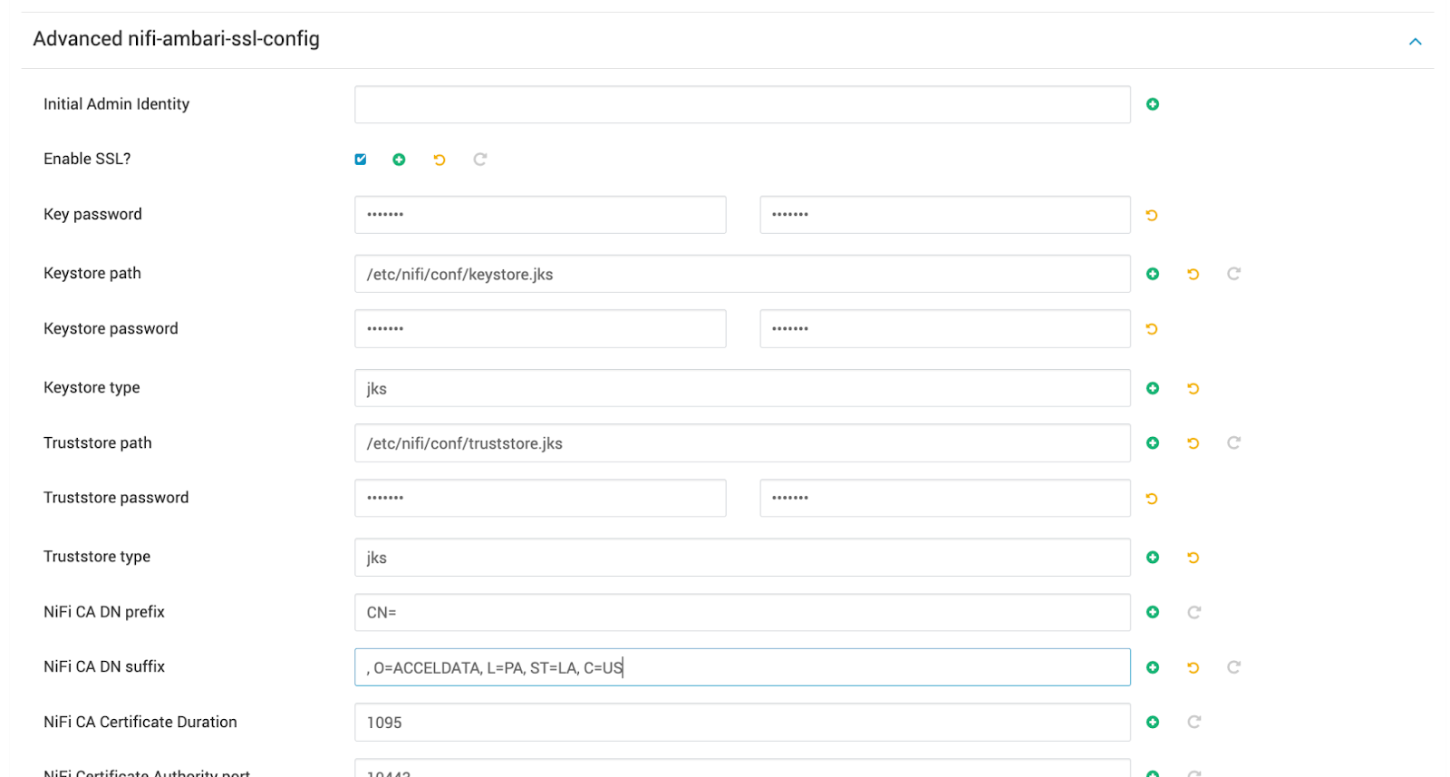Collapse the Advanced nifi-ambari-ssl-config section

[x=1415, y=42]
